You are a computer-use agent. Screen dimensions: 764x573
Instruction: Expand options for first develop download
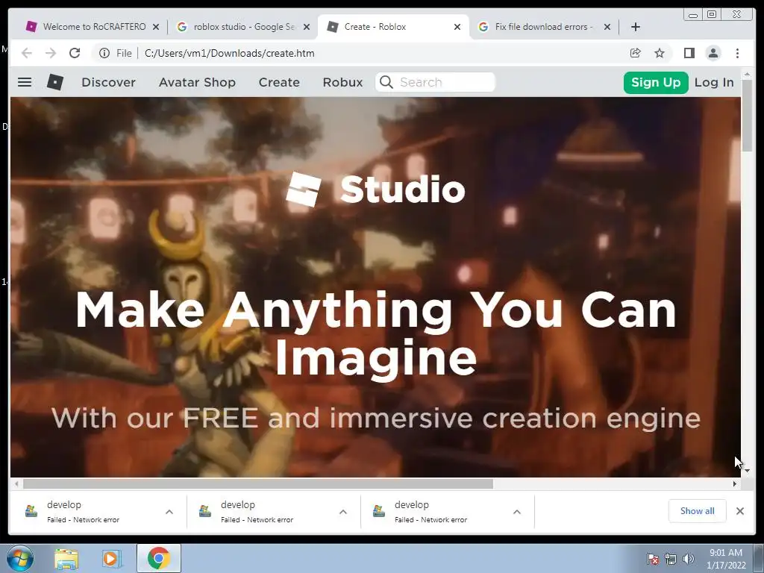point(169,512)
